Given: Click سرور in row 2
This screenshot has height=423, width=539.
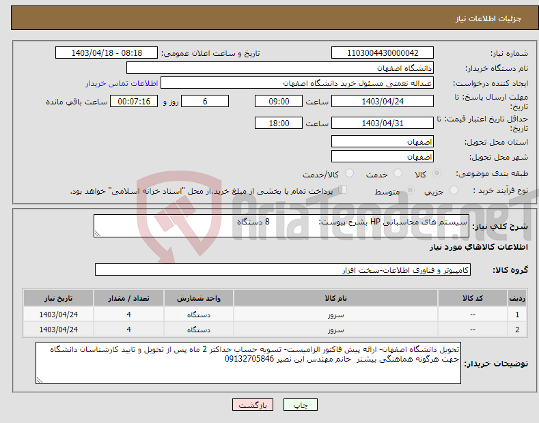Looking at the screenshot, I should 336,330.
